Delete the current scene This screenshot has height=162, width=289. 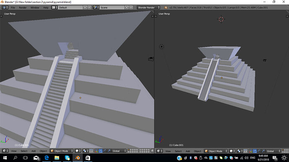coord(131,8)
